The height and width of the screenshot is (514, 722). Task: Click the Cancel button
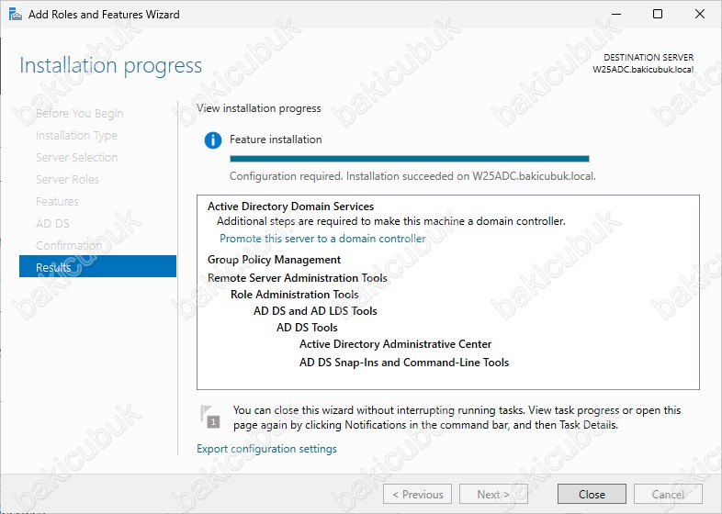point(668,494)
